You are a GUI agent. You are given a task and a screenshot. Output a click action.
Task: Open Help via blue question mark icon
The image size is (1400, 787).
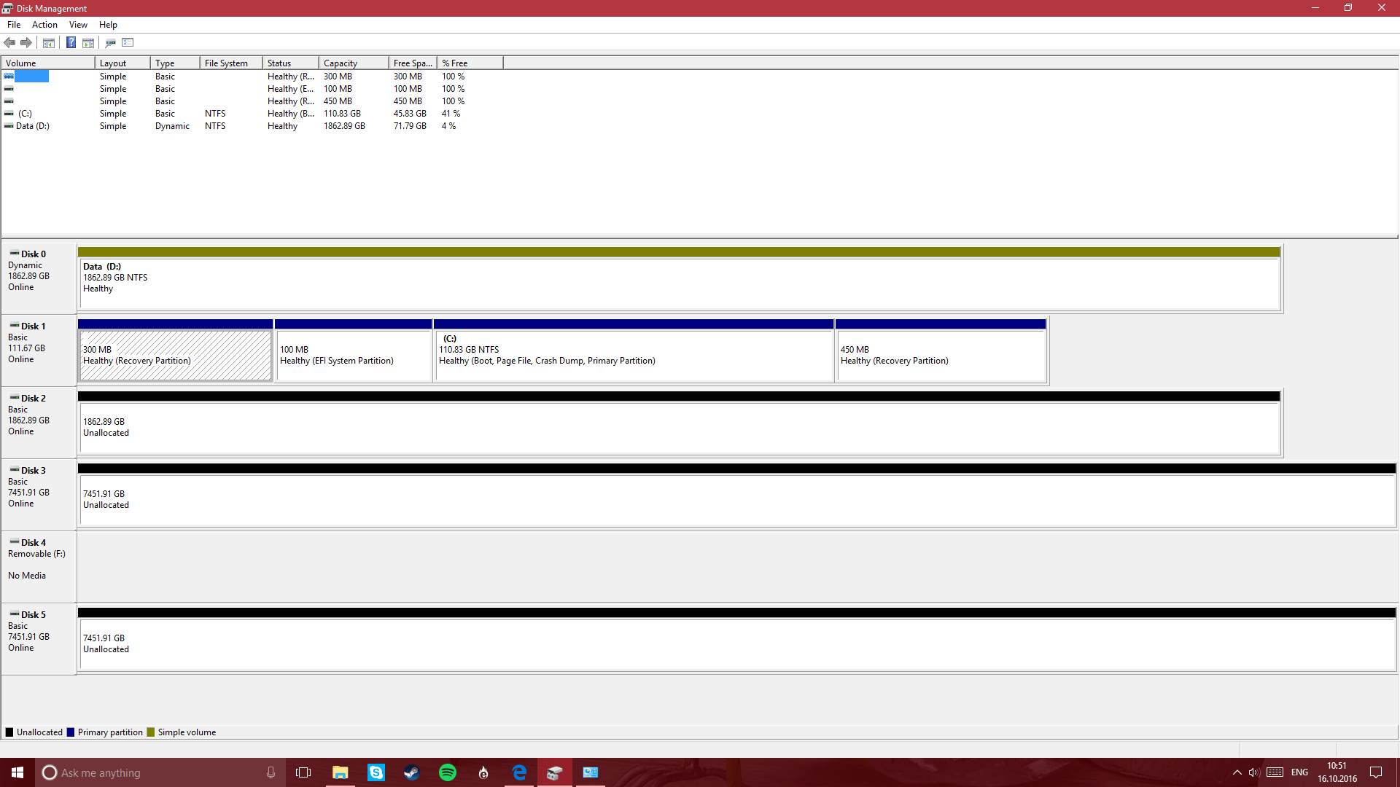pyautogui.click(x=71, y=43)
